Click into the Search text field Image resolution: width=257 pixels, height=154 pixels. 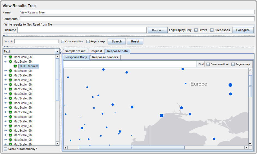click(x=36, y=41)
